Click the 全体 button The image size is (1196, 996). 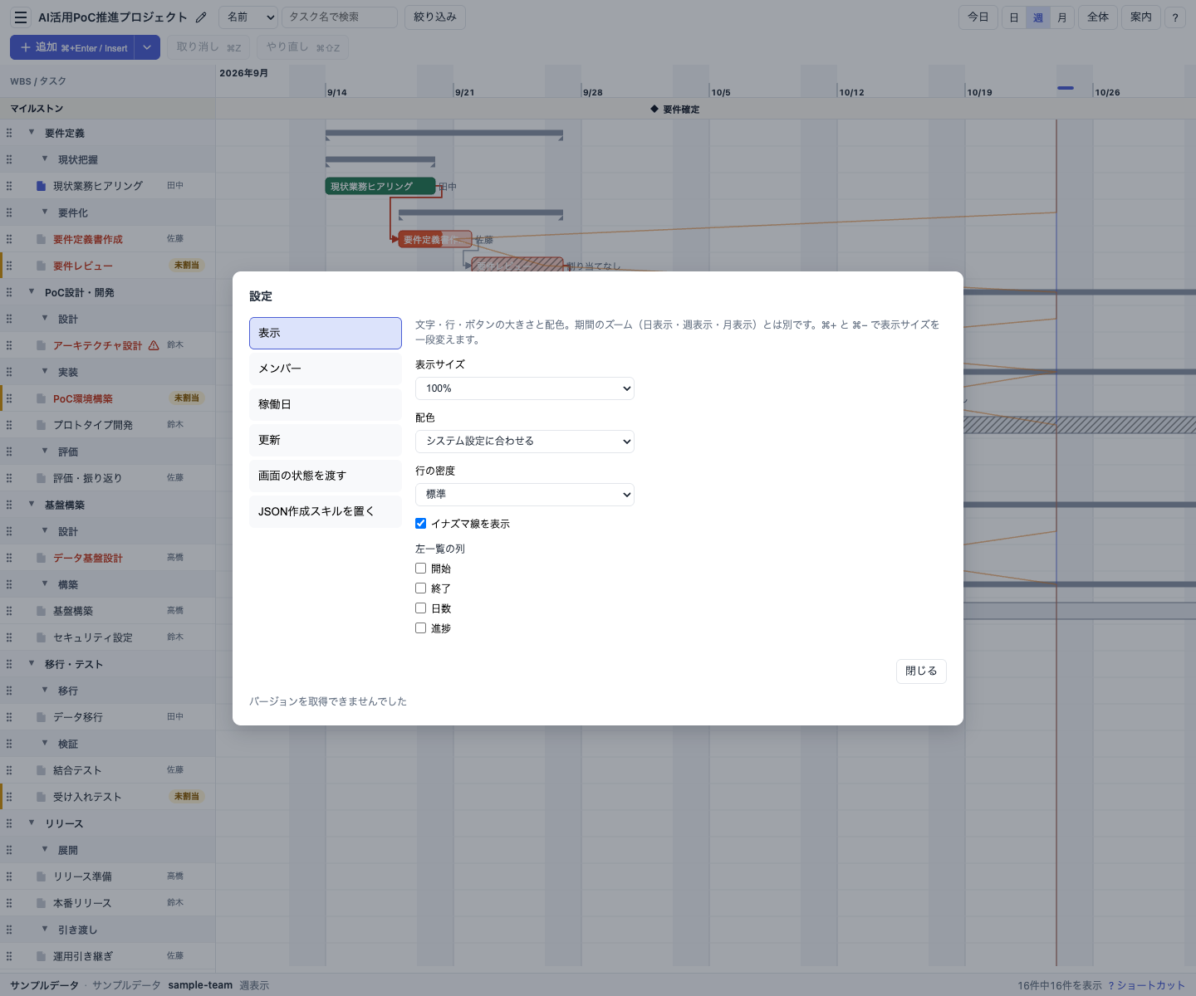click(1098, 17)
